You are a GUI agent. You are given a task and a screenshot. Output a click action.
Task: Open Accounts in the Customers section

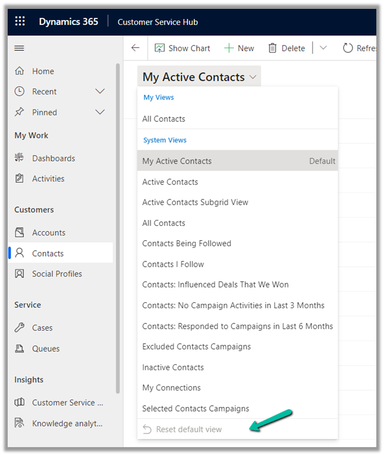pos(48,233)
